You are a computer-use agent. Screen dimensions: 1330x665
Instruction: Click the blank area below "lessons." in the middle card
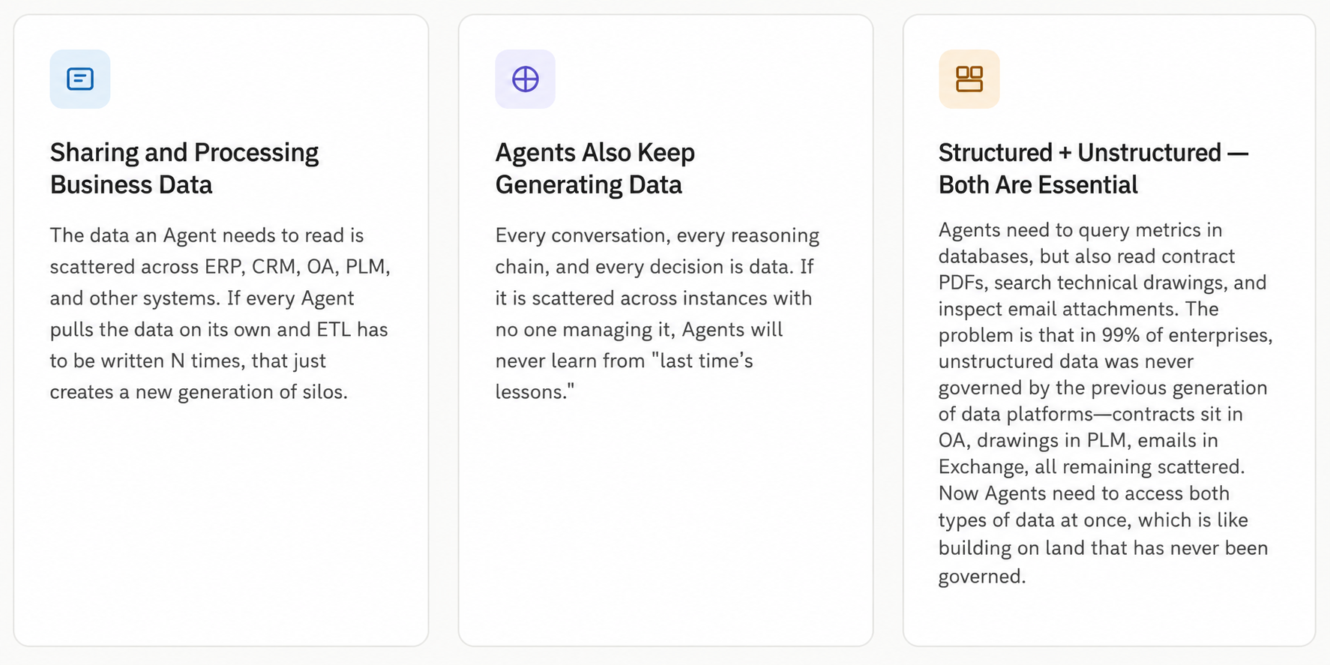[x=665, y=525]
